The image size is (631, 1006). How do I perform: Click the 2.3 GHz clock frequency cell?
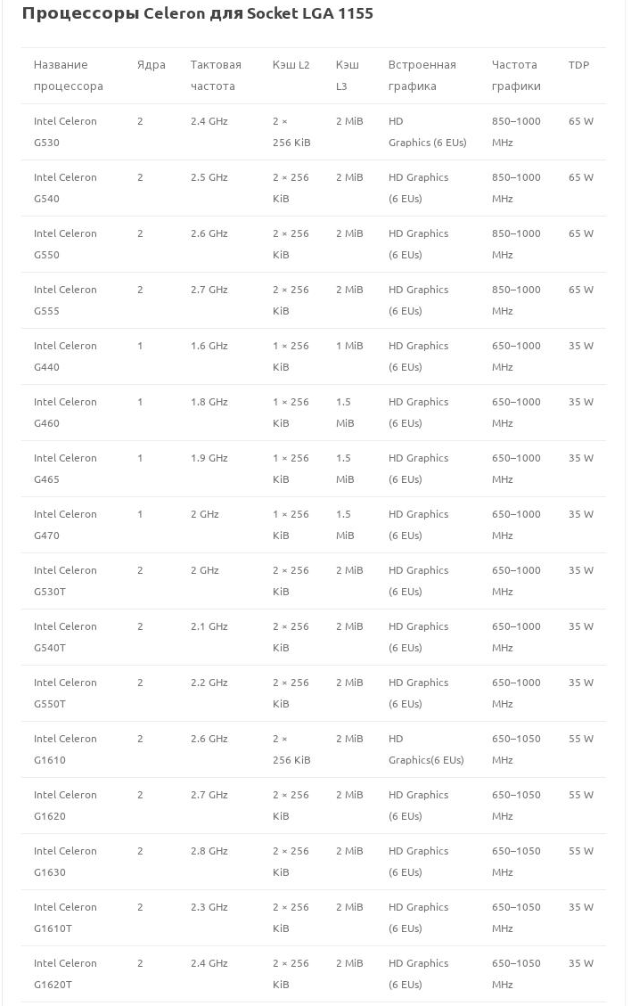[209, 907]
